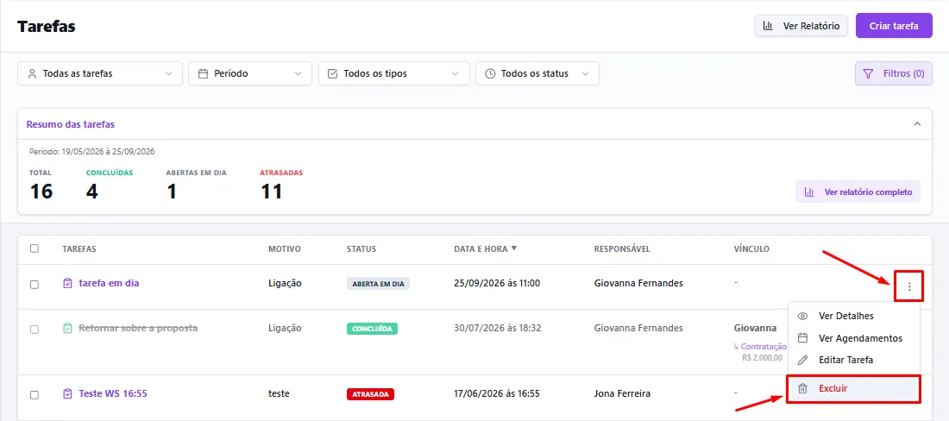Open the Teste WS 16:55 task link
Viewport: 949px width, 421px height.
pyautogui.click(x=113, y=393)
